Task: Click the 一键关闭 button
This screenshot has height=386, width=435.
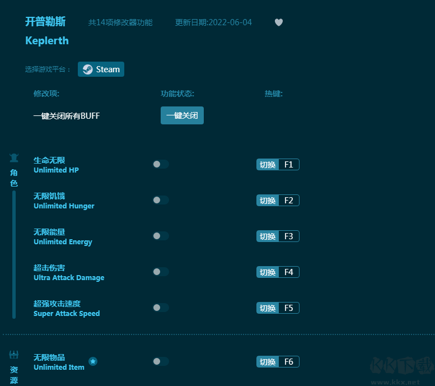Action: [182, 115]
